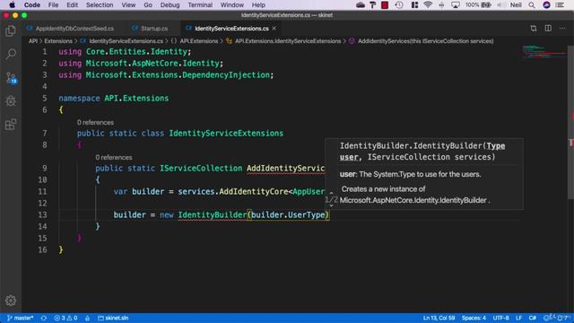The height and width of the screenshot is (323, 574).
Task: Click API.Extensions namespace breadcrumb
Action: 199,41
